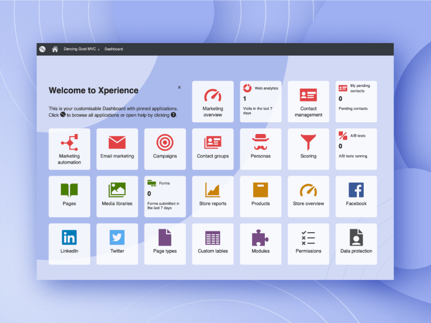Launch the Personas application
The width and height of the screenshot is (431, 323).
click(x=260, y=149)
